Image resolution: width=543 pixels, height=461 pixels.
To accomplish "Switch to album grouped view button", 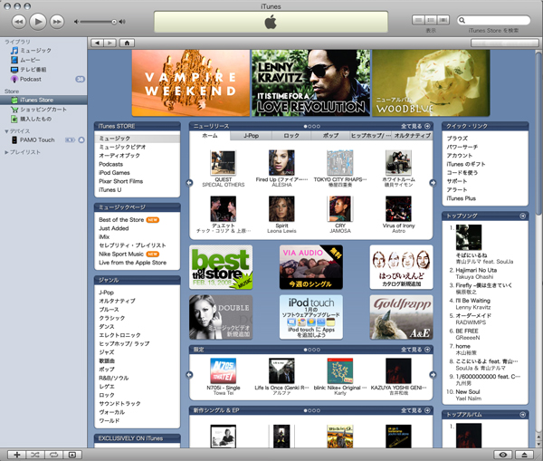I will pyautogui.click(x=431, y=20).
